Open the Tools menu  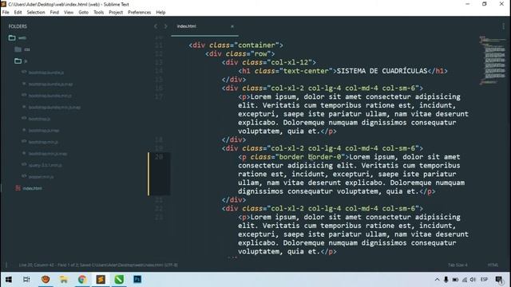[x=98, y=13]
